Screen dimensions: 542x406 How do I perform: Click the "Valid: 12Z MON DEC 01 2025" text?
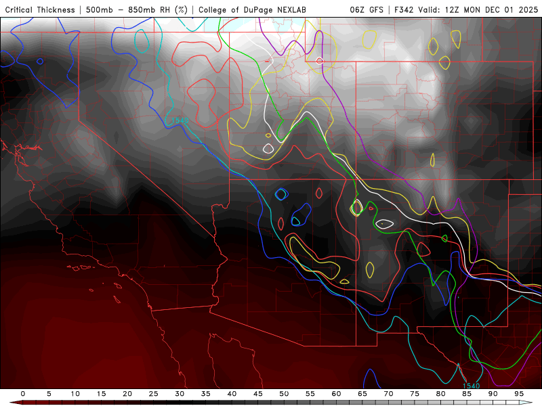coord(478,10)
